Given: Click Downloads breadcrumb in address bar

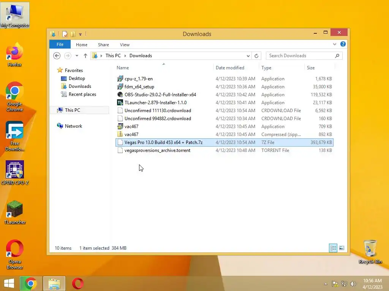Looking at the screenshot, I should click(141, 56).
